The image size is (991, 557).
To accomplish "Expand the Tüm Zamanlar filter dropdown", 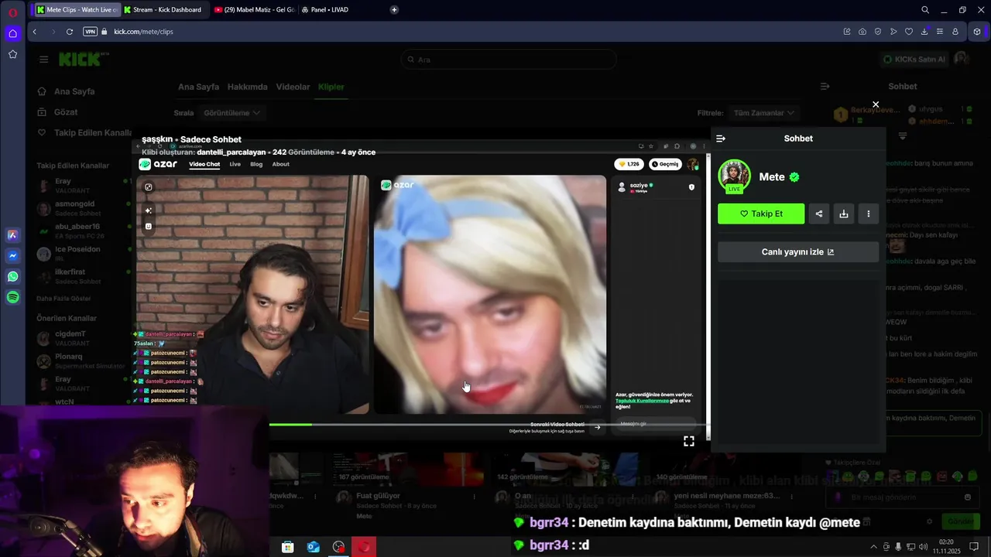I will (764, 113).
